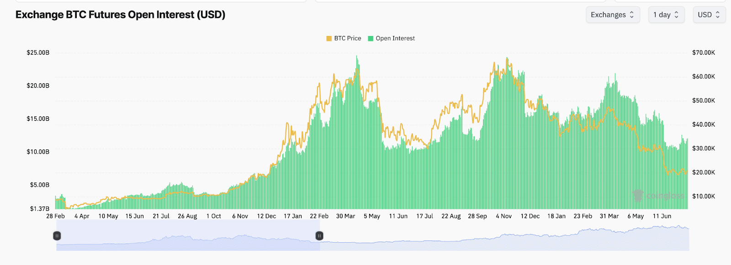The image size is (731, 265).
Task: Select the 4 Nov x-axis date label
Action: [x=503, y=216]
